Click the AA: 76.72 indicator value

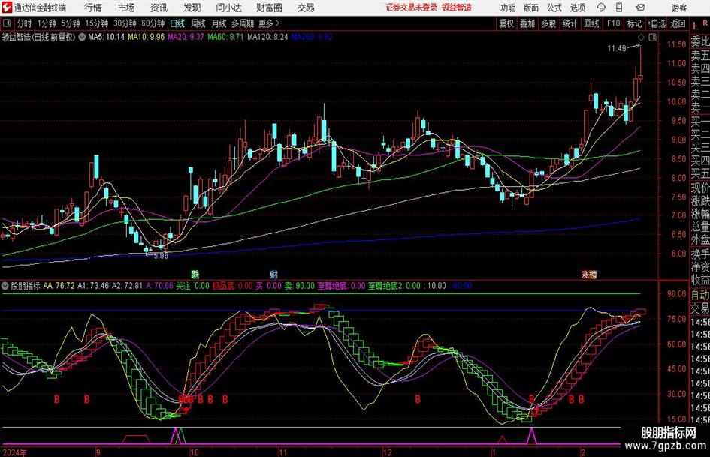pos(59,286)
